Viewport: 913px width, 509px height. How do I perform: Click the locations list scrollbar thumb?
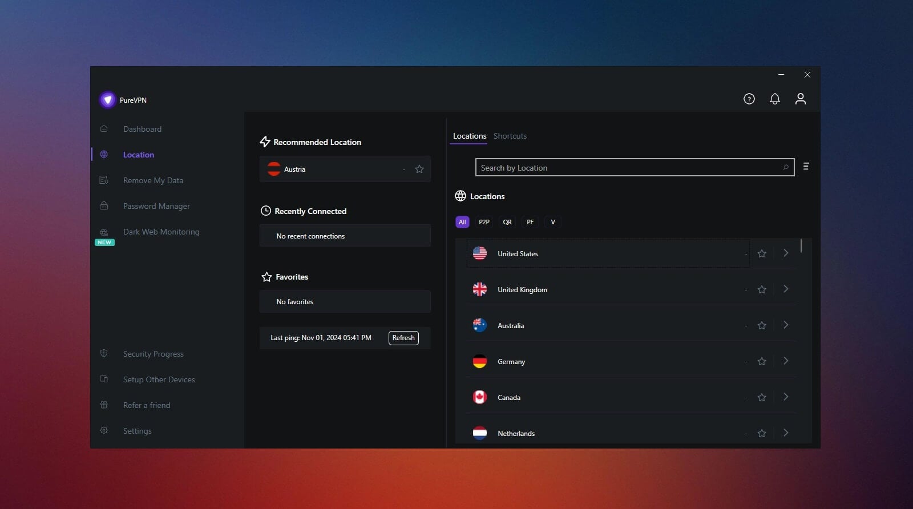pyautogui.click(x=801, y=245)
